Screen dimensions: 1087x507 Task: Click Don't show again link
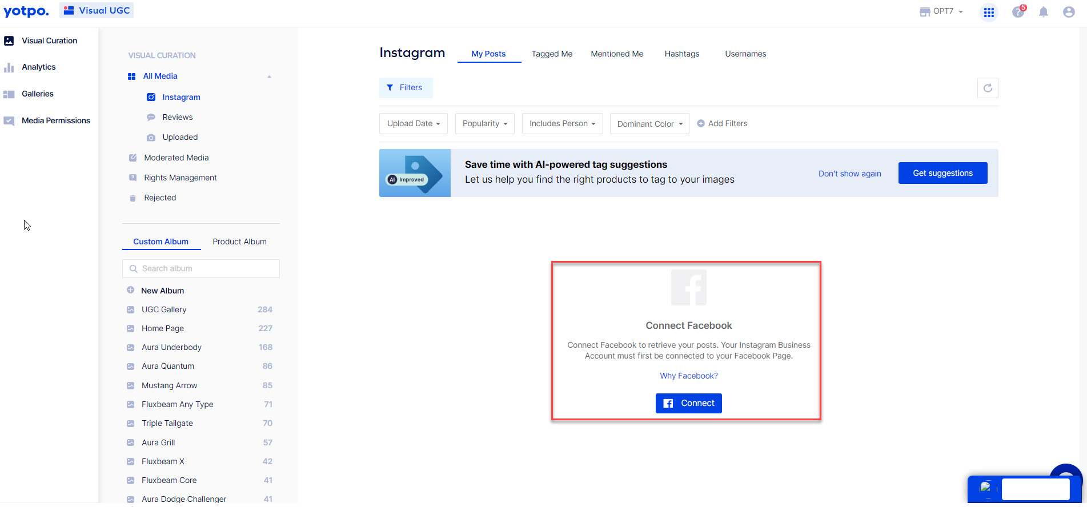click(x=850, y=174)
